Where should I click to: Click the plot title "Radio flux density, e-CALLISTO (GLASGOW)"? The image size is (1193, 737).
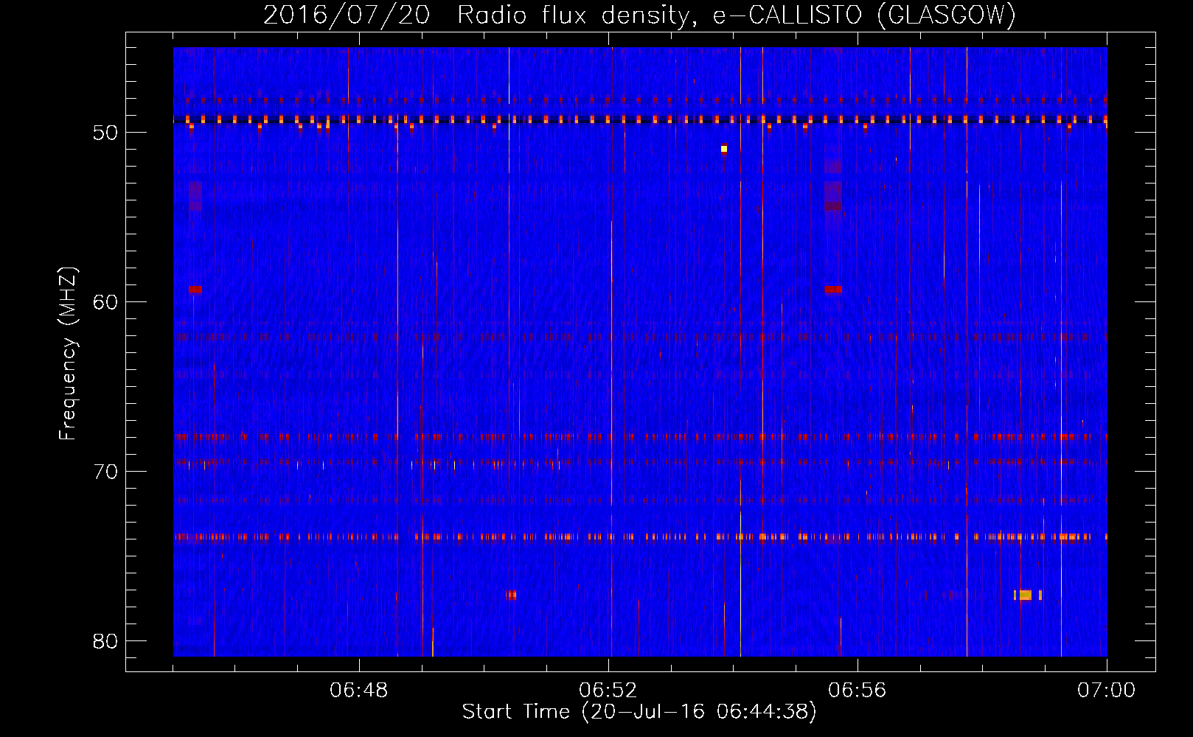[x=736, y=15]
